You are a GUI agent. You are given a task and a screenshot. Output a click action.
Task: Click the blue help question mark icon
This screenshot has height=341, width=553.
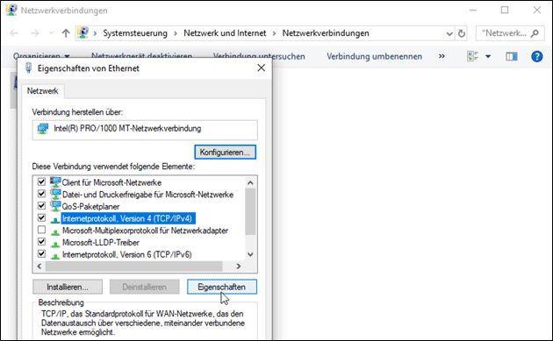click(x=537, y=56)
